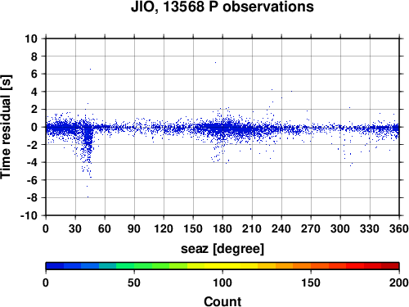This screenshot has height=307, width=409.
Task: Click the y-axis tick label 0
Action: click(34, 127)
